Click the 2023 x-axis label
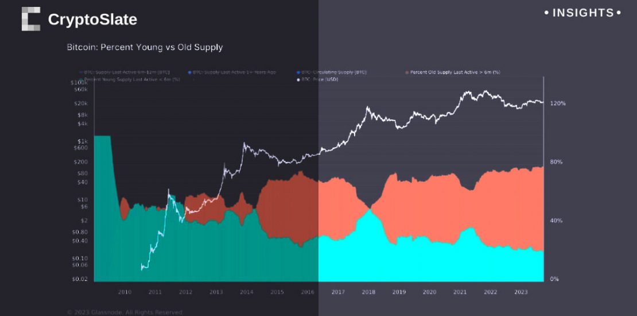637x316 pixels. pos(521,292)
